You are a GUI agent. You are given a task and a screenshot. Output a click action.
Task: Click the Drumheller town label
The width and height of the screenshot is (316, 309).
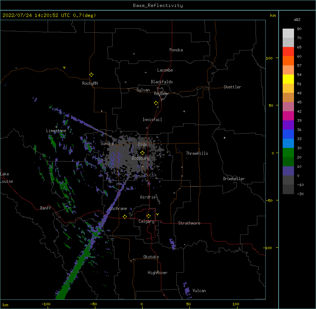click(x=234, y=179)
